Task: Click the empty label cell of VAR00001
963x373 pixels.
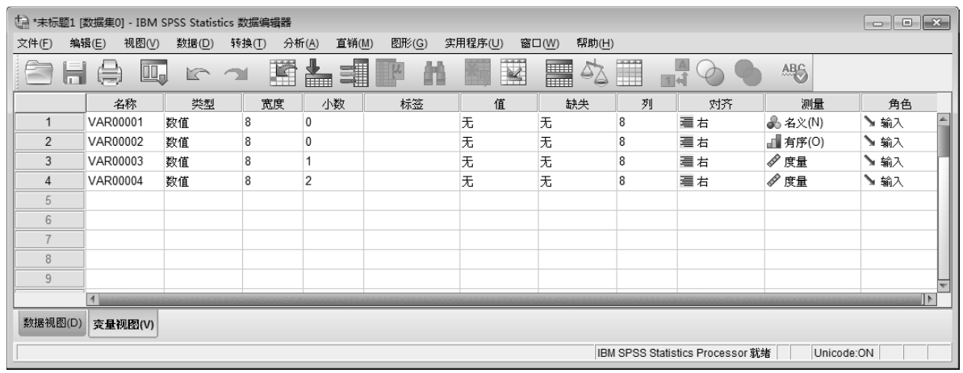Action: tap(412, 122)
